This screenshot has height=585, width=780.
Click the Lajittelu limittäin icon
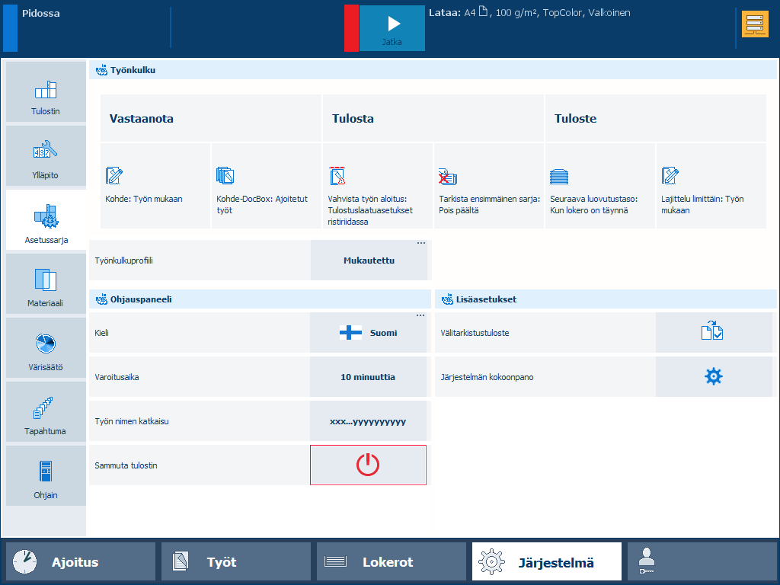click(670, 176)
